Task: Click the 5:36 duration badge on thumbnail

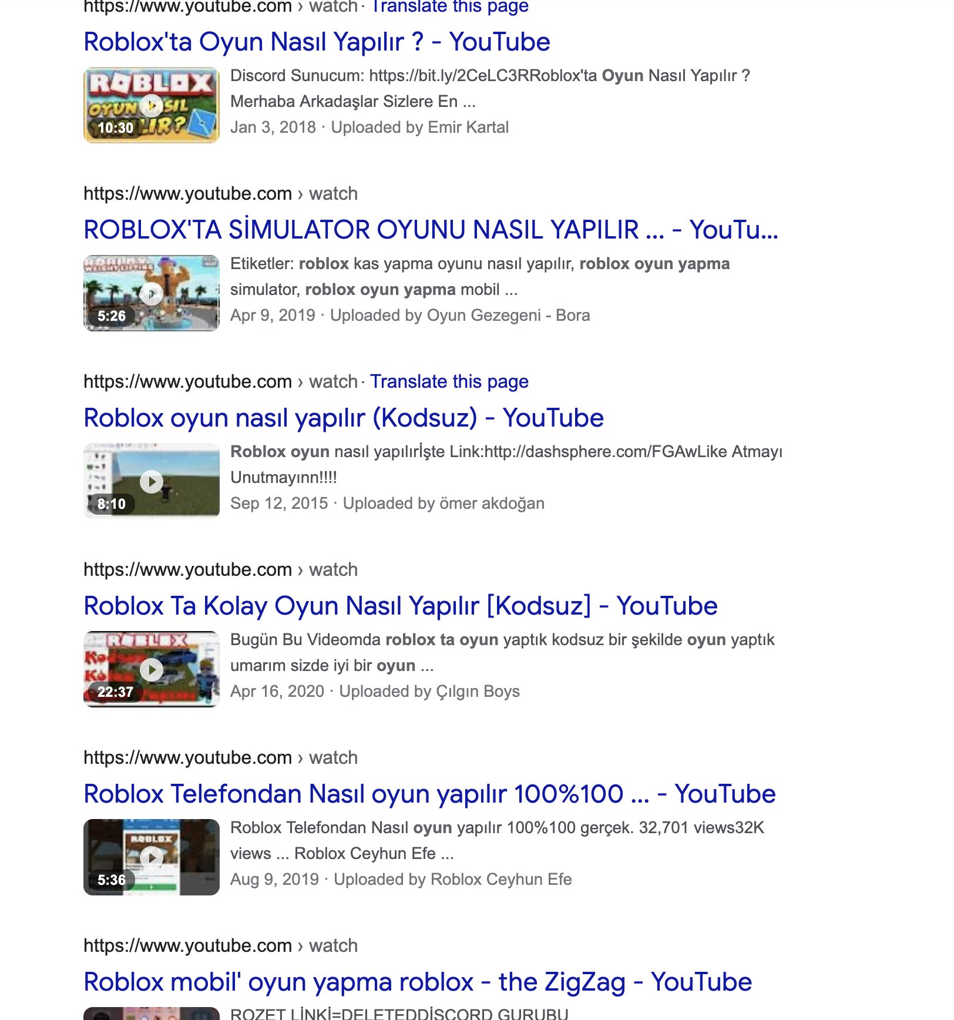Action: (112, 880)
